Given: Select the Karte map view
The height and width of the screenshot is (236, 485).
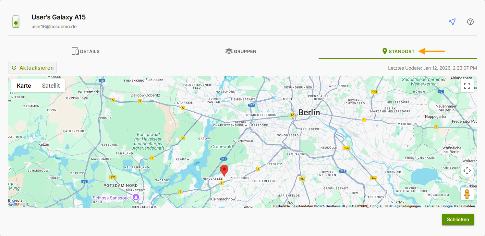Looking at the screenshot, I should (24, 85).
